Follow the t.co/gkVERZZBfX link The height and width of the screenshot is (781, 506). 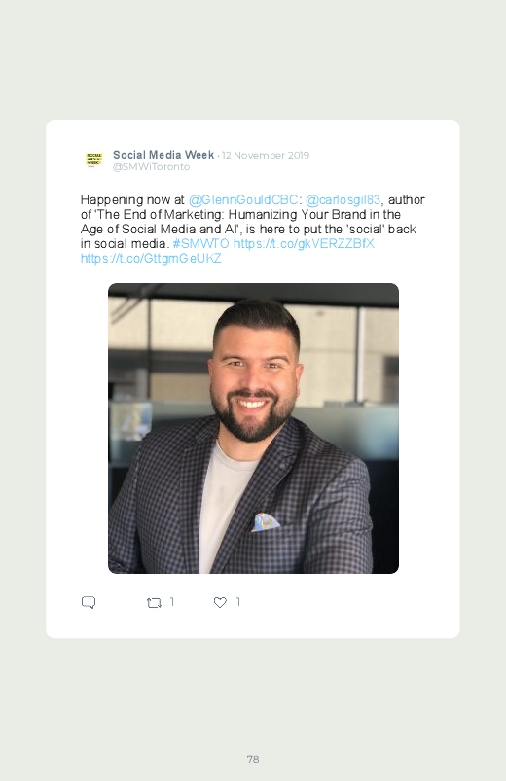pyautogui.click(x=304, y=243)
